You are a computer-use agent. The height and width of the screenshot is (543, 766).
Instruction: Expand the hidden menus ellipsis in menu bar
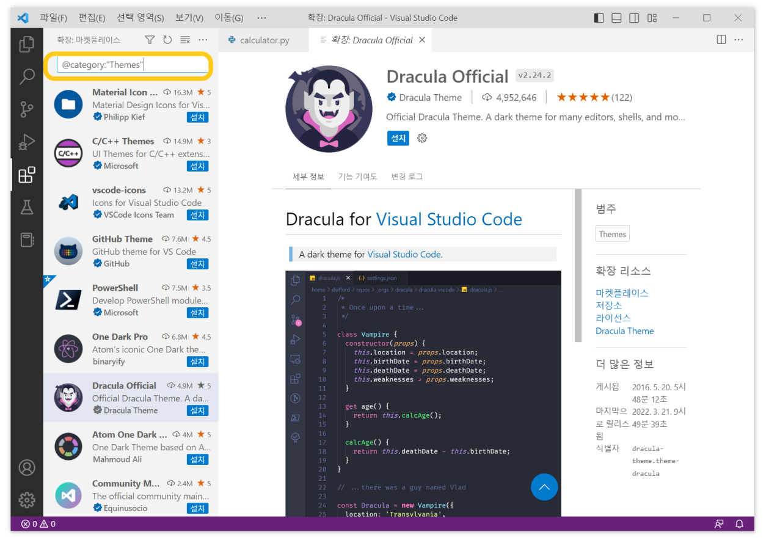tap(261, 18)
